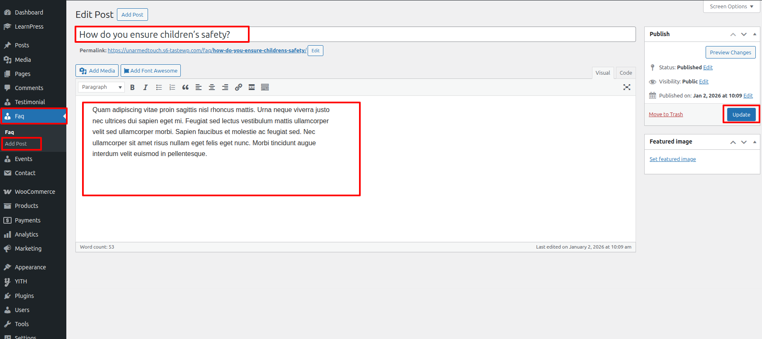This screenshot has height=339, width=762.
Task: Insert Read More tag
Action: tap(252, 87)
